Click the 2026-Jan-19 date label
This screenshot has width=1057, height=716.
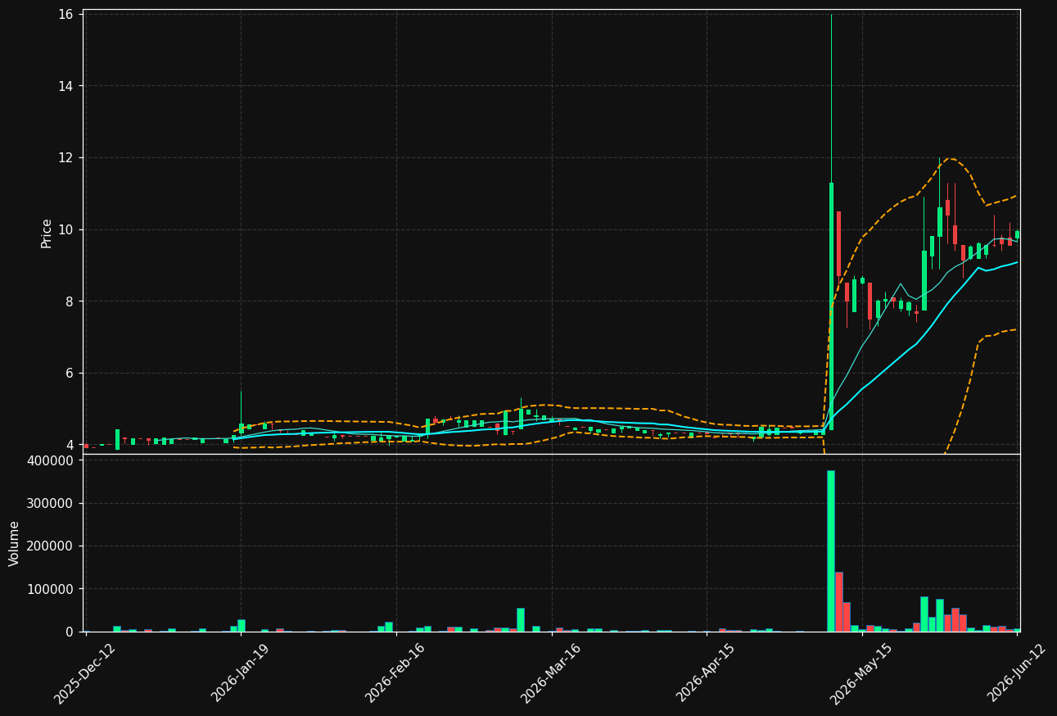tap(241, 673)
